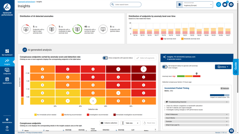Image resolution: width=239 pixels, height=134 pixels.
Task: Go to Endpoints in the sidebar
Action: click(x=7, y=71)
